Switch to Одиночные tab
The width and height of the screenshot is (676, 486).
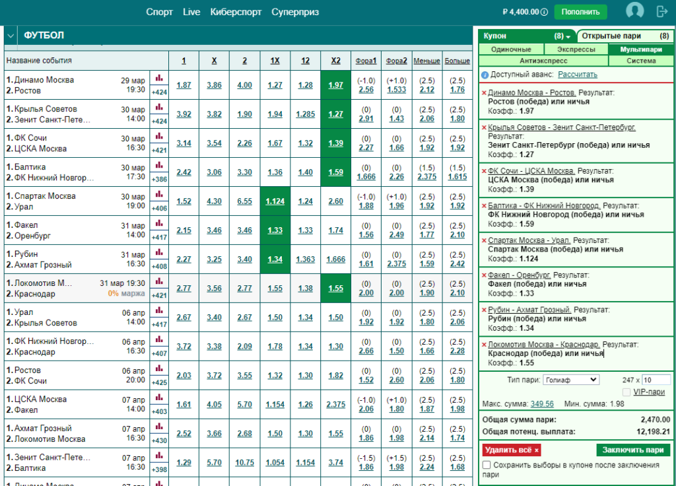[511, 49]
